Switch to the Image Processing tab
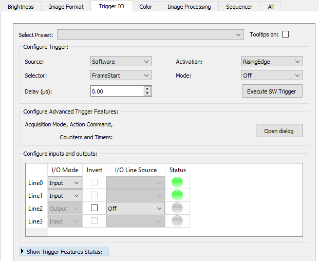 [x=189, y=7]
